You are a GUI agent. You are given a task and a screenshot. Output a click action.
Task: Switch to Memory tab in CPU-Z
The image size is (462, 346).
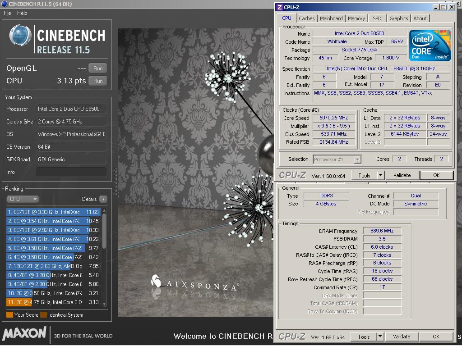[x=356, y=18]
